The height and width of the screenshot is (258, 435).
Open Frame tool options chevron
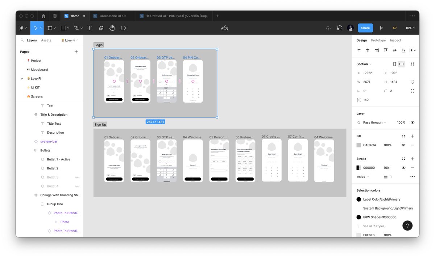coord(55,28)
